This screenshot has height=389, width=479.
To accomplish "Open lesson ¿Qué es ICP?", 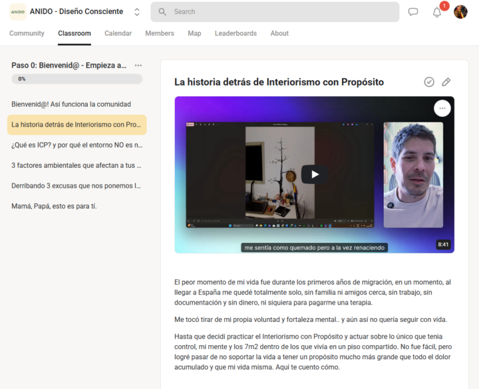I will coord(77,145).
